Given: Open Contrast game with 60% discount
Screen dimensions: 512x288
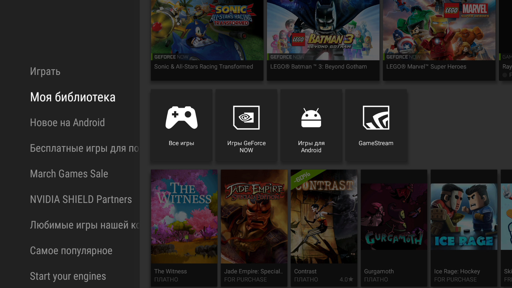Looking at the screenshot, I should point(324,217).
